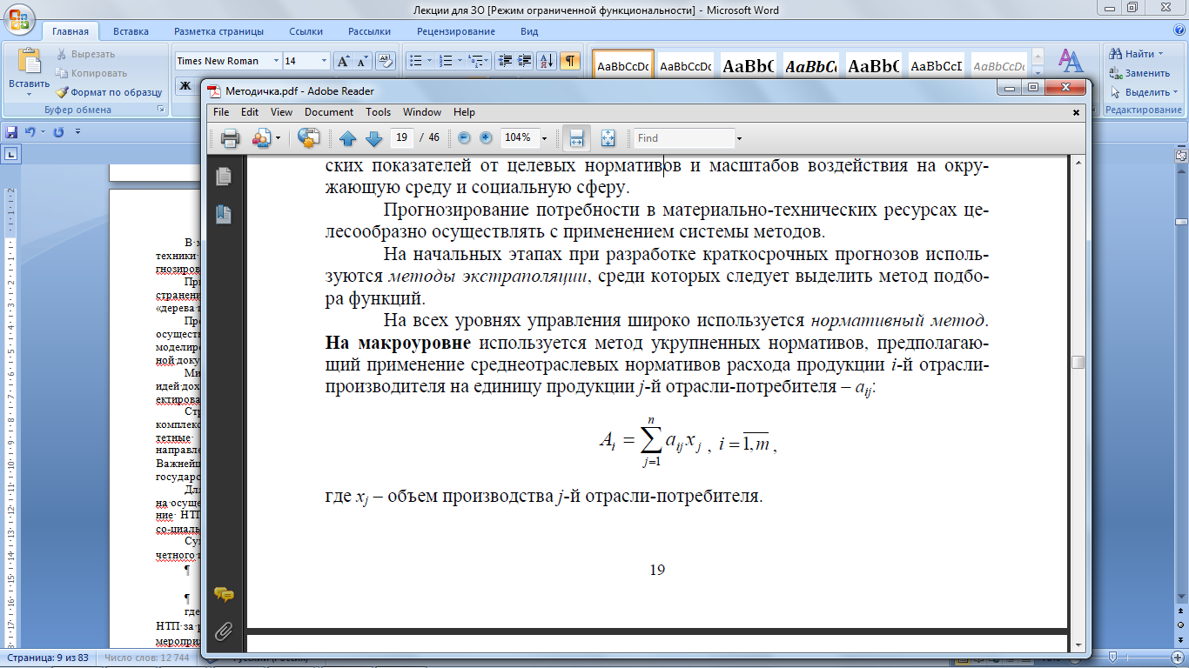Switch to full page fit view
The width and height of the screenshot is (1189, 668).
tap(608, 138)
